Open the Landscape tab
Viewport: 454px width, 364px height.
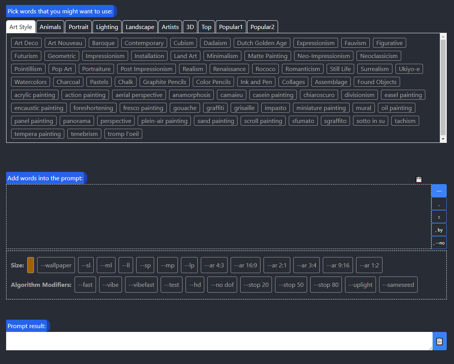click(140, 27)
